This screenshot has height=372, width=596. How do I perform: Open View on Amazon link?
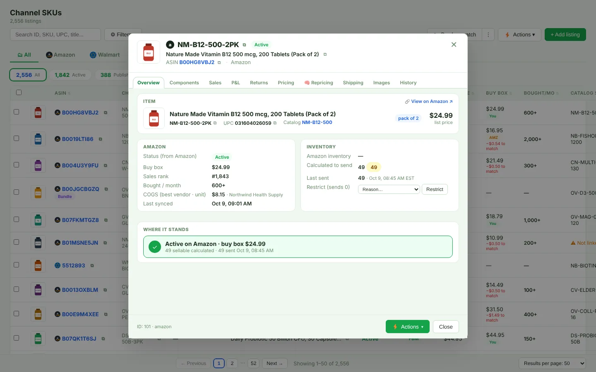(x=429, y=101)
